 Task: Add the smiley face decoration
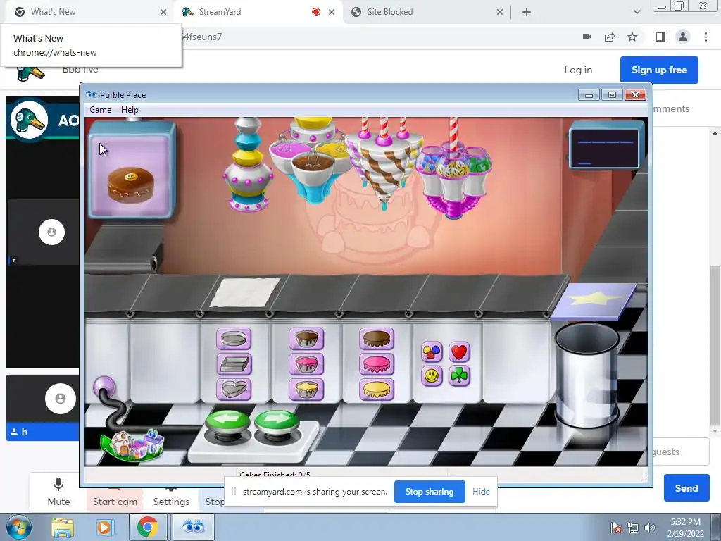432,376
